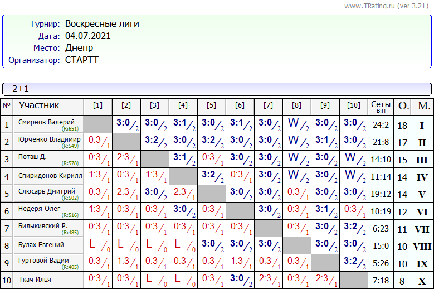Click tournament name Воскресные лиги
The height and width of the screenshot is (289, 434).
[102, 24]
